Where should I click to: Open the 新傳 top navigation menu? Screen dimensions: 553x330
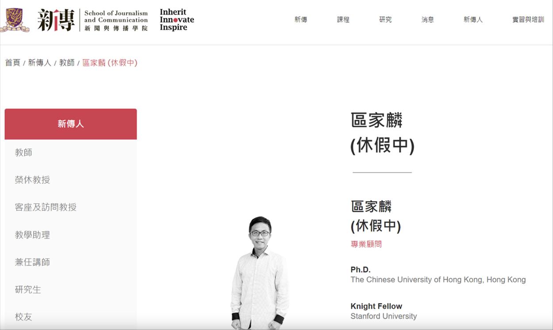point(301,19)
